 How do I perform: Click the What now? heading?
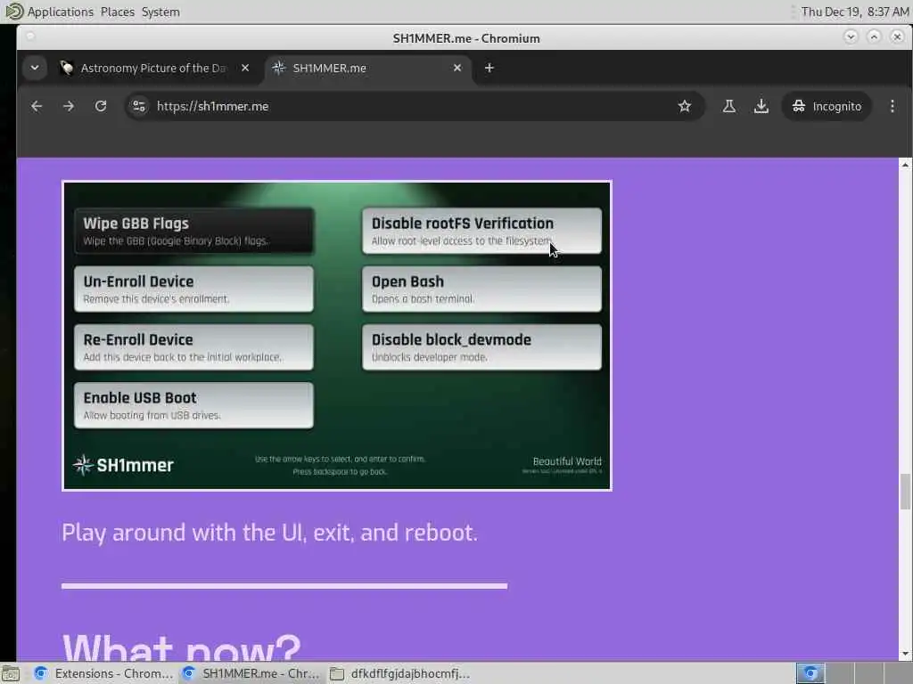(182, 647)
